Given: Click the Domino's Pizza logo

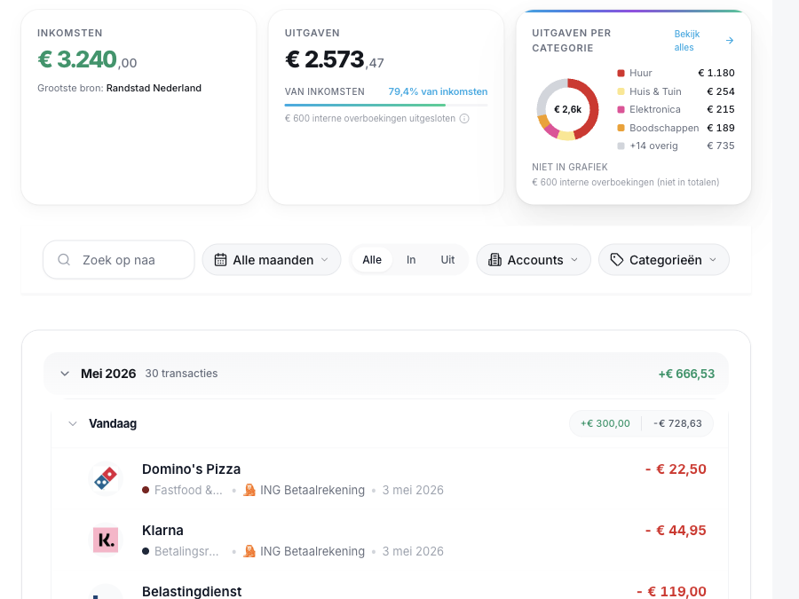Looking at the screenshot, I should point(106,479).
